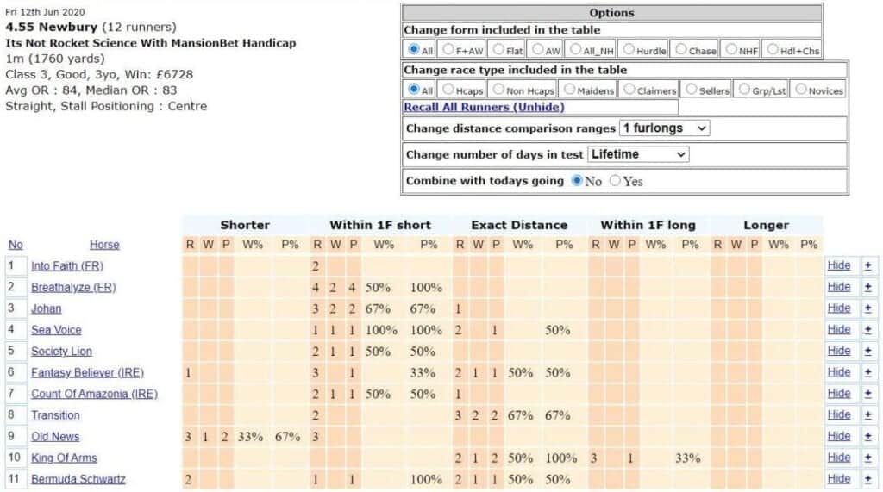883x492 pixels.
Task: Open Society Lion horse link
Action: [61, 352]
